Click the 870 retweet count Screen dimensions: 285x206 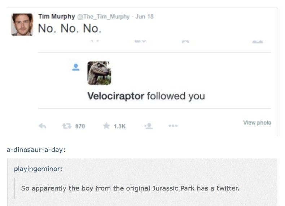pos(80,126)
